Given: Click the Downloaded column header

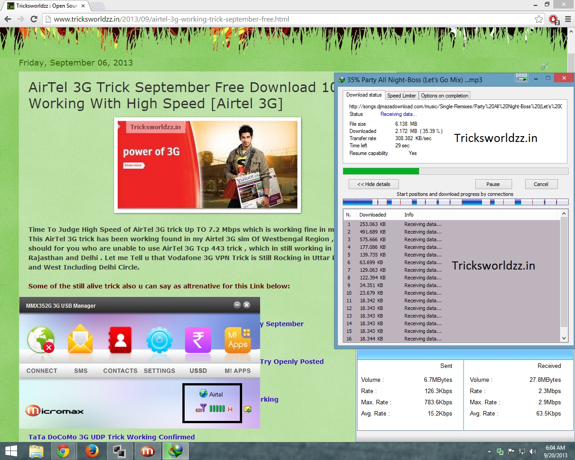Looking at the screenshot, I should pyautogui.click(x=379, y=215).
